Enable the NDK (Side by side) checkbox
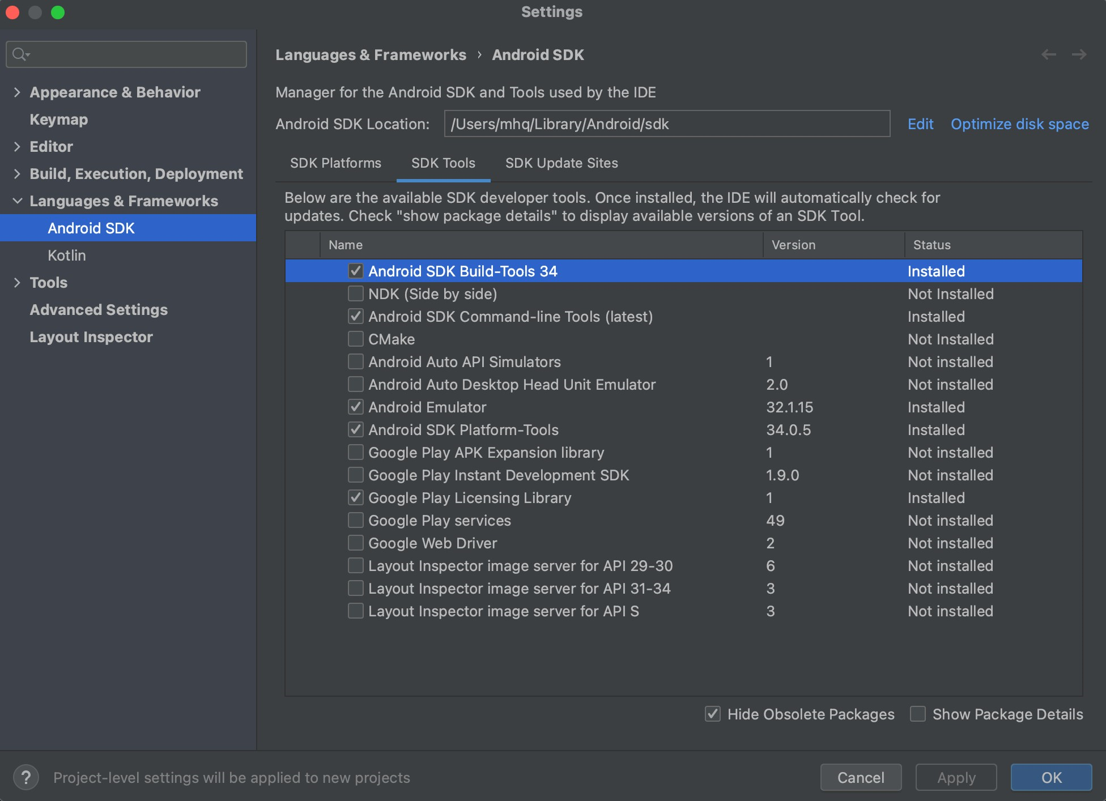 tap(355, 293)
